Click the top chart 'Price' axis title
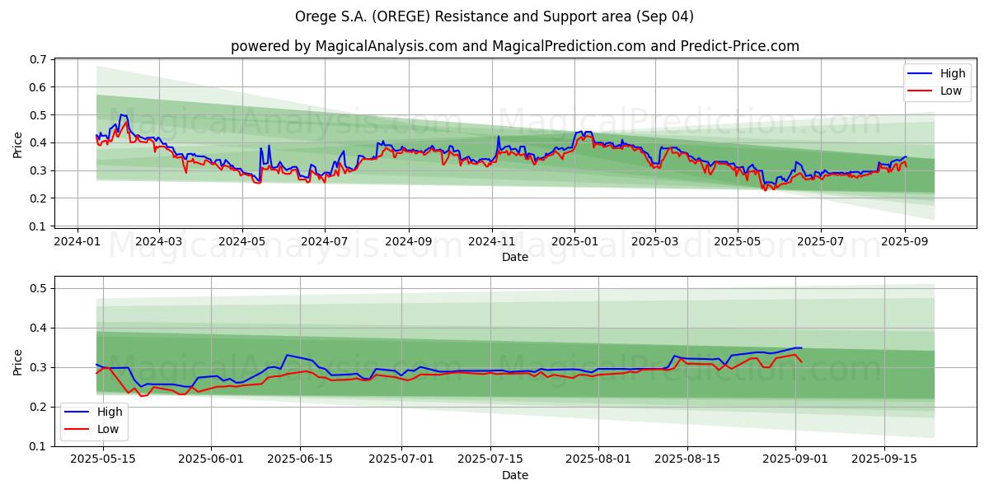The height and width of the screenshot is (494, 989). coord(18,143)
